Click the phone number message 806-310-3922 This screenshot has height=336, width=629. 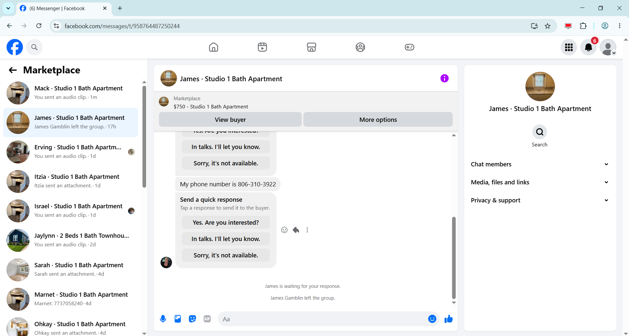228,184
